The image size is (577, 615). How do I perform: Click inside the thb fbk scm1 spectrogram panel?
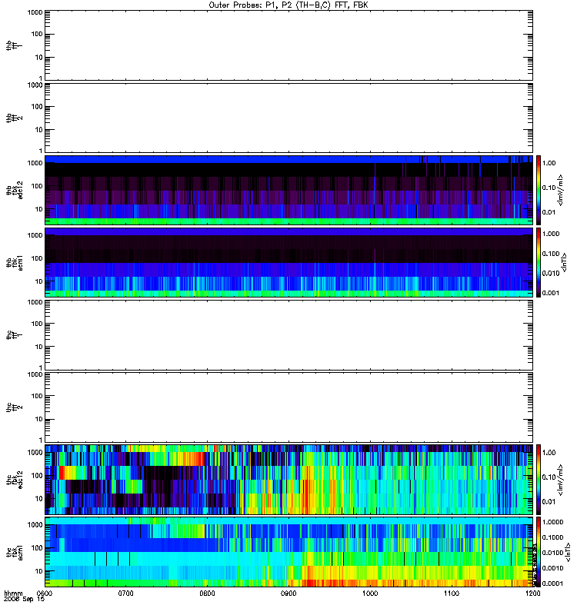coord(288,262)
